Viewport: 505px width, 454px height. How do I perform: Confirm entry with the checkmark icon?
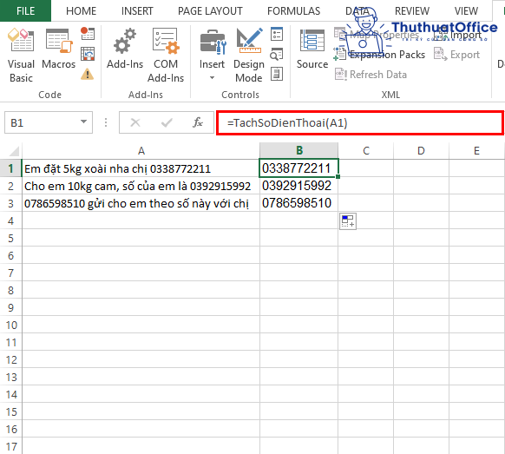click(x=167, y=122)
